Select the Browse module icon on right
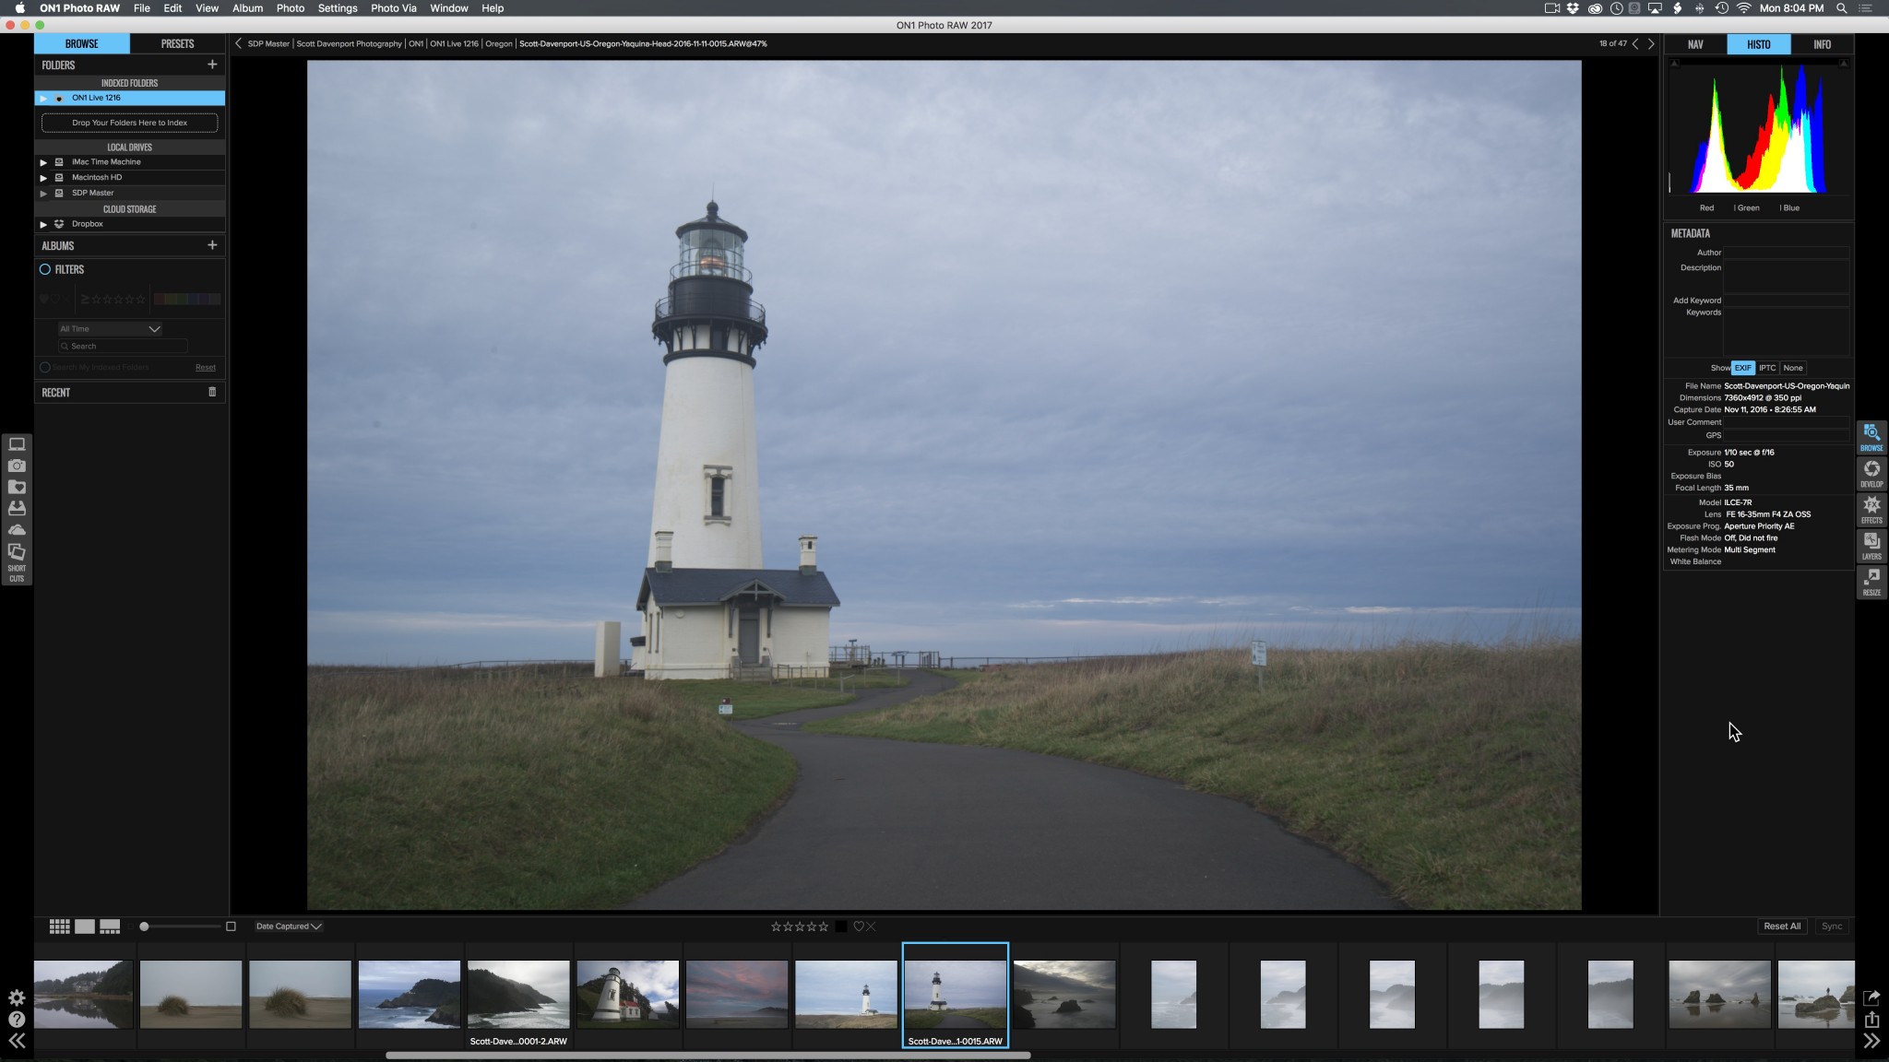This screenshot has height=1062, width=1889. (x=1871, y=437)
